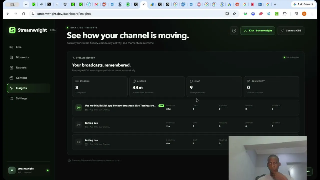Screen dimensions: 320x180
Task: Open a new browser tab
Action: (275, 4)
